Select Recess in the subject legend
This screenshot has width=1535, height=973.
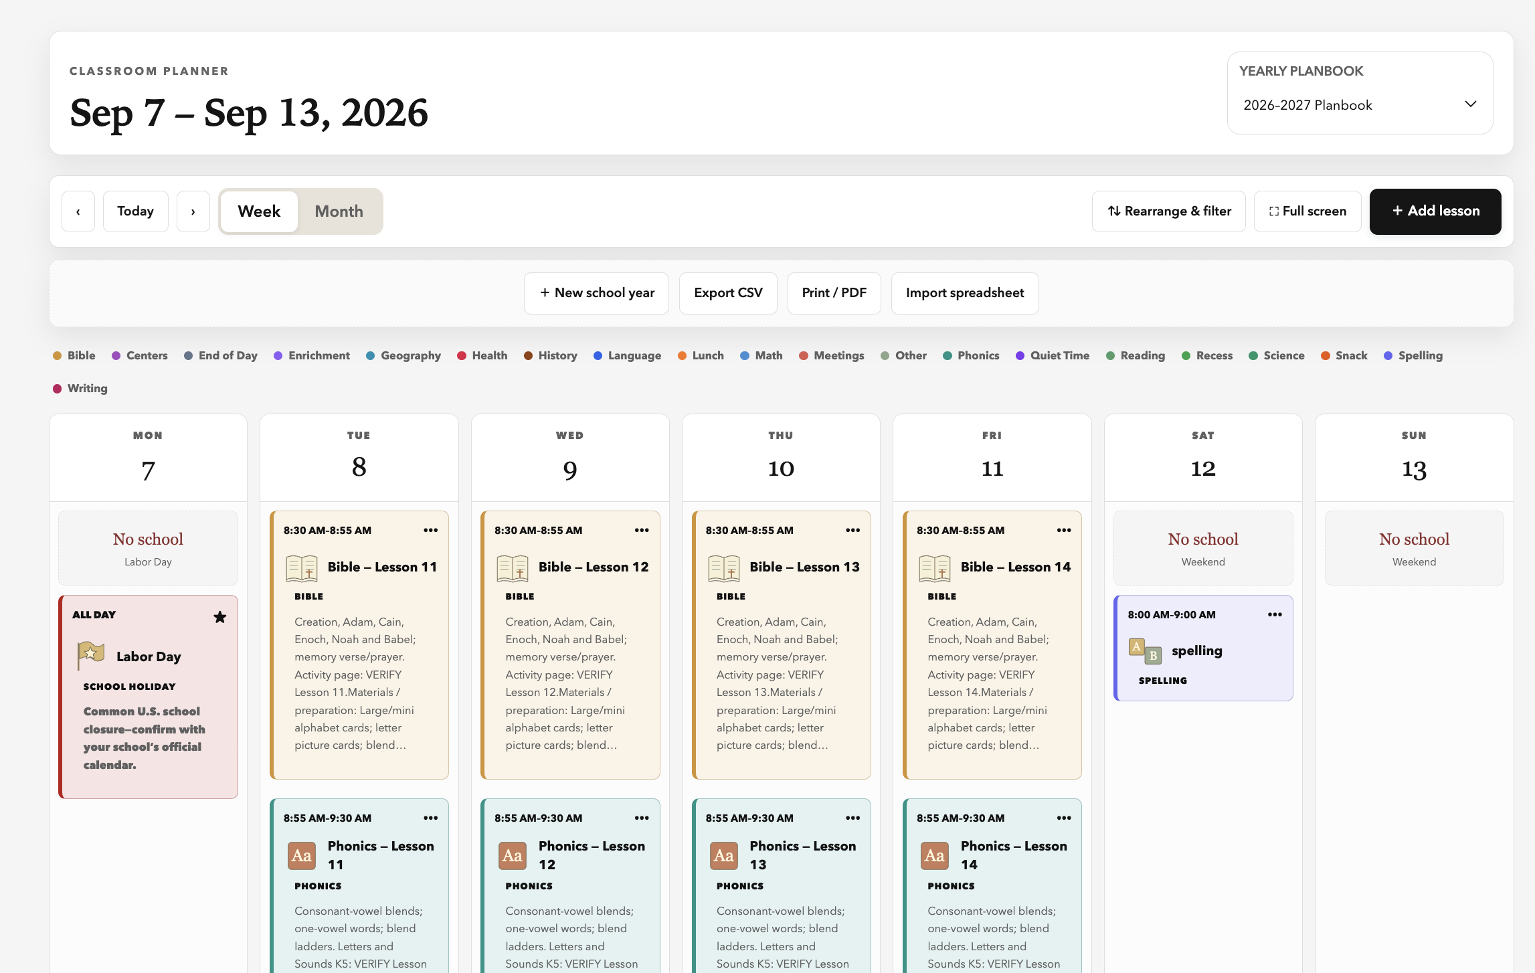[x=1207, y=356]
